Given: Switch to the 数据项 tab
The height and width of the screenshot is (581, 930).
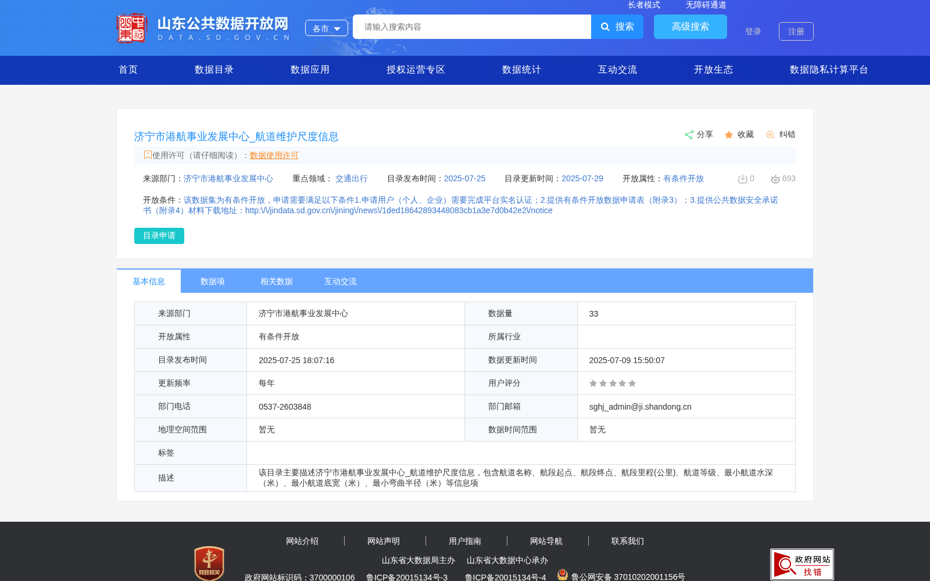Looking at the screenshot, I should click(213, 281).
